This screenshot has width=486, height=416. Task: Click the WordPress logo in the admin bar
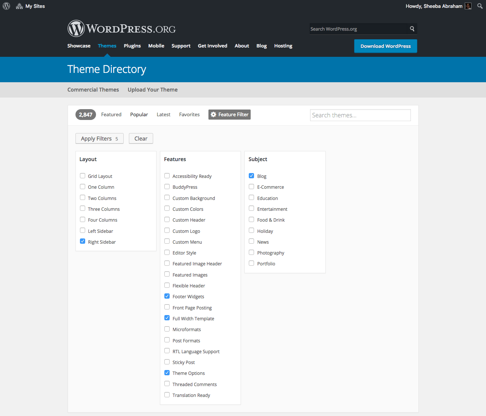6,6
